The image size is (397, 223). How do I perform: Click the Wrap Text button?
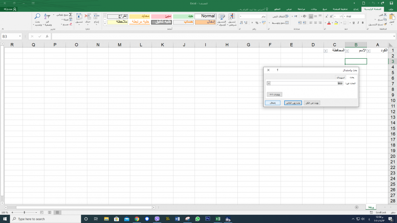pyautogui.click(x=281, y=16)
